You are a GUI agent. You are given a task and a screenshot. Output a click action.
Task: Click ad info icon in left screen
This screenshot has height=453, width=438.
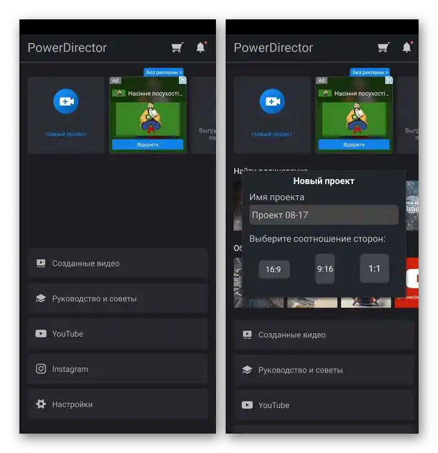pos(183,81)
